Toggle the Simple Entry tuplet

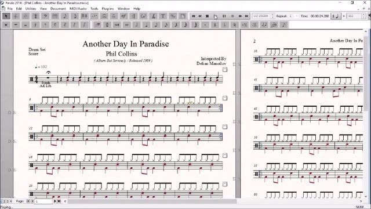(x=274, y=24)
